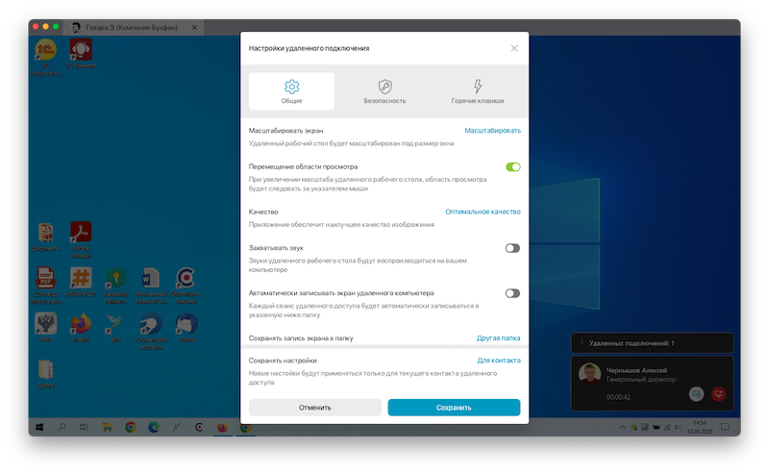Close the remote connection settings dialog

pyautogui.click(x=514, y=47)
